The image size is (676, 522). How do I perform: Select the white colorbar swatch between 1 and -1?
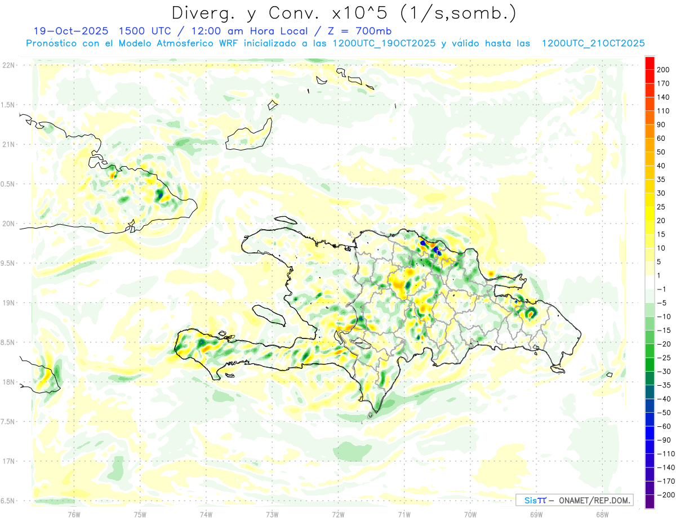point(650,282)
